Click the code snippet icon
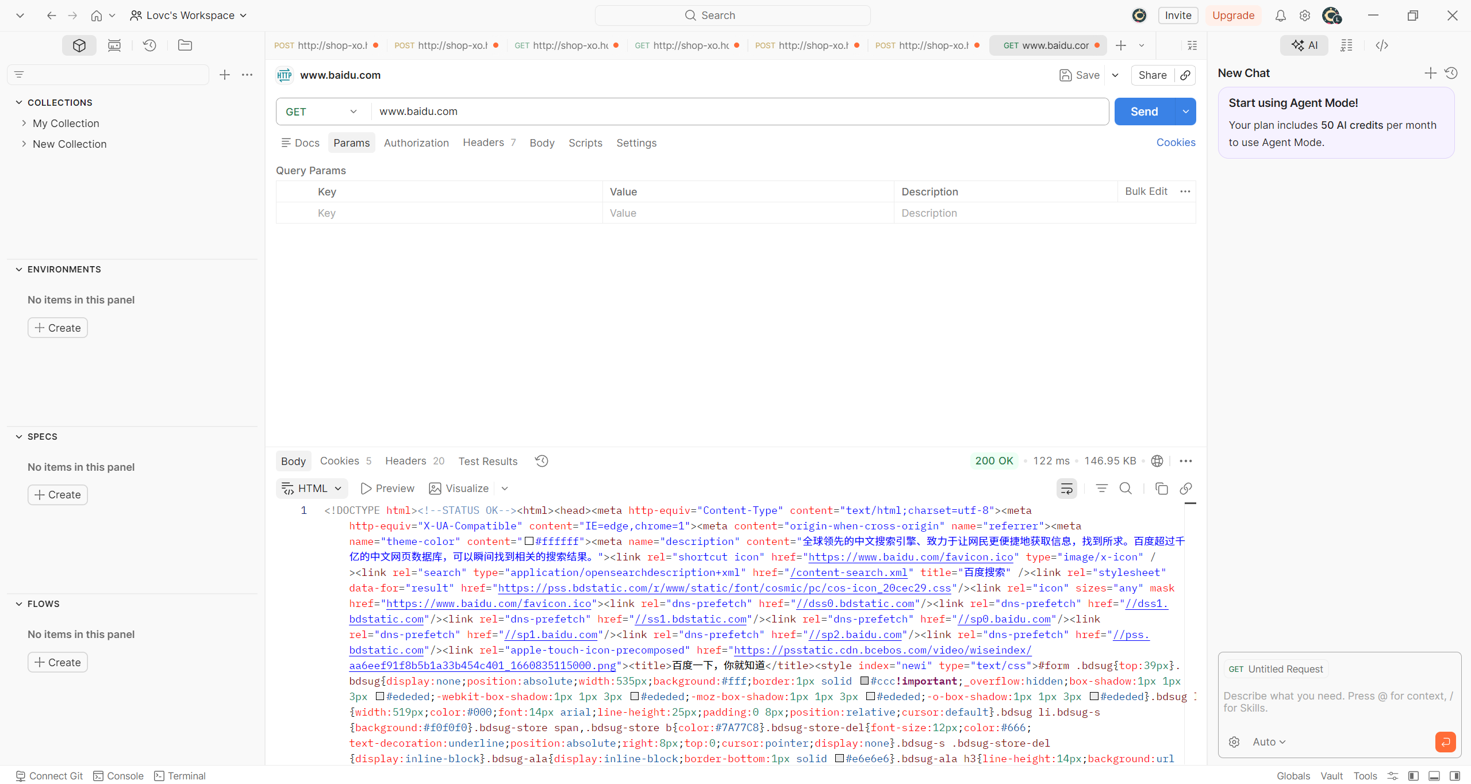 point(1382,45)
